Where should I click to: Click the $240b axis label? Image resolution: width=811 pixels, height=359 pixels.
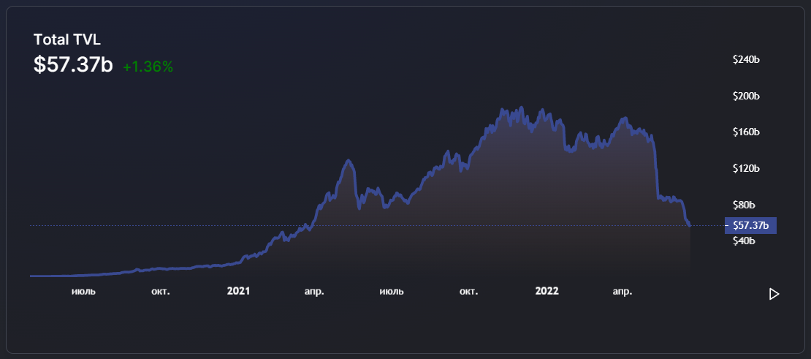746,59
